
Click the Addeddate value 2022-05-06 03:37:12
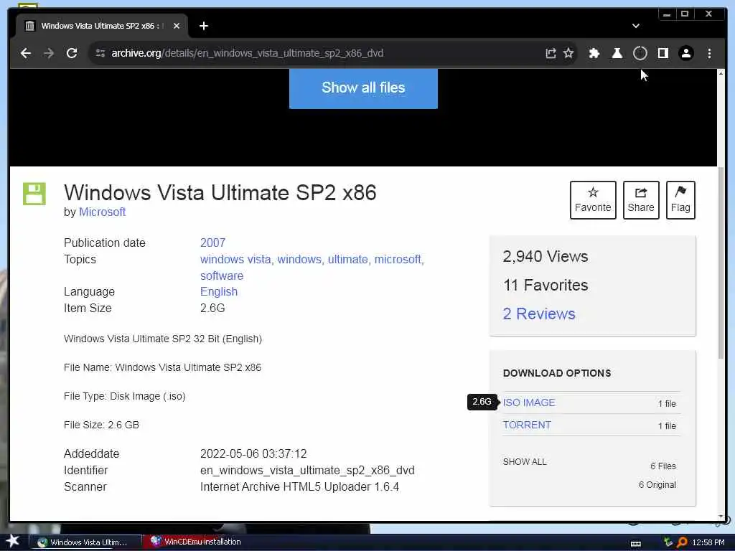click(x=253, y=453)
